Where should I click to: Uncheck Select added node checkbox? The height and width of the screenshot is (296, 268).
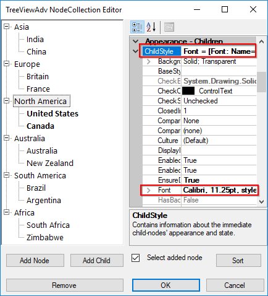135,258
